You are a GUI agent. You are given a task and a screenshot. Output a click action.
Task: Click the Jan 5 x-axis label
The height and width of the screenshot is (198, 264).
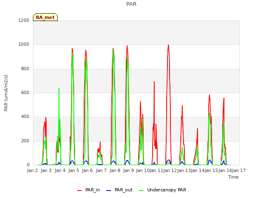coord(73,170)
